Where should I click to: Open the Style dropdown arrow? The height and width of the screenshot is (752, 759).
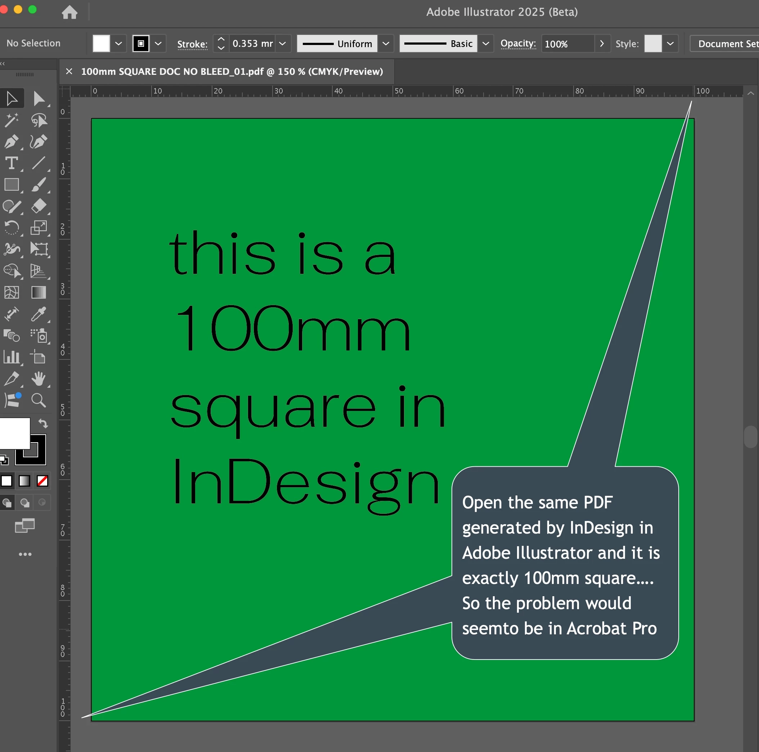tap(670, 44)
